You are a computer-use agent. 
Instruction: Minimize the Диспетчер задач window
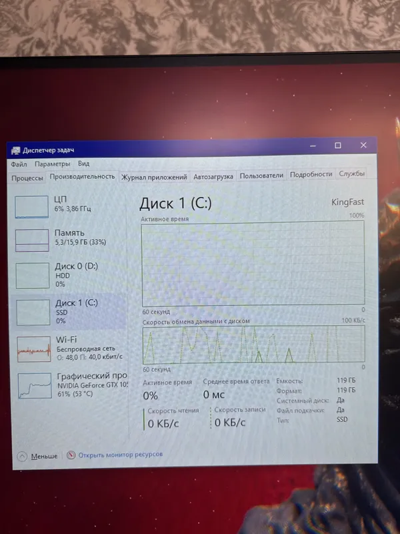pyautogui.click(x=313, y=146)
